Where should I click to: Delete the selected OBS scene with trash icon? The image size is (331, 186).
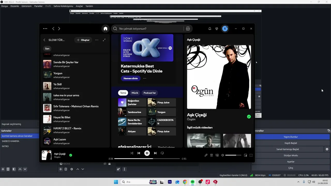coord(8,169)
